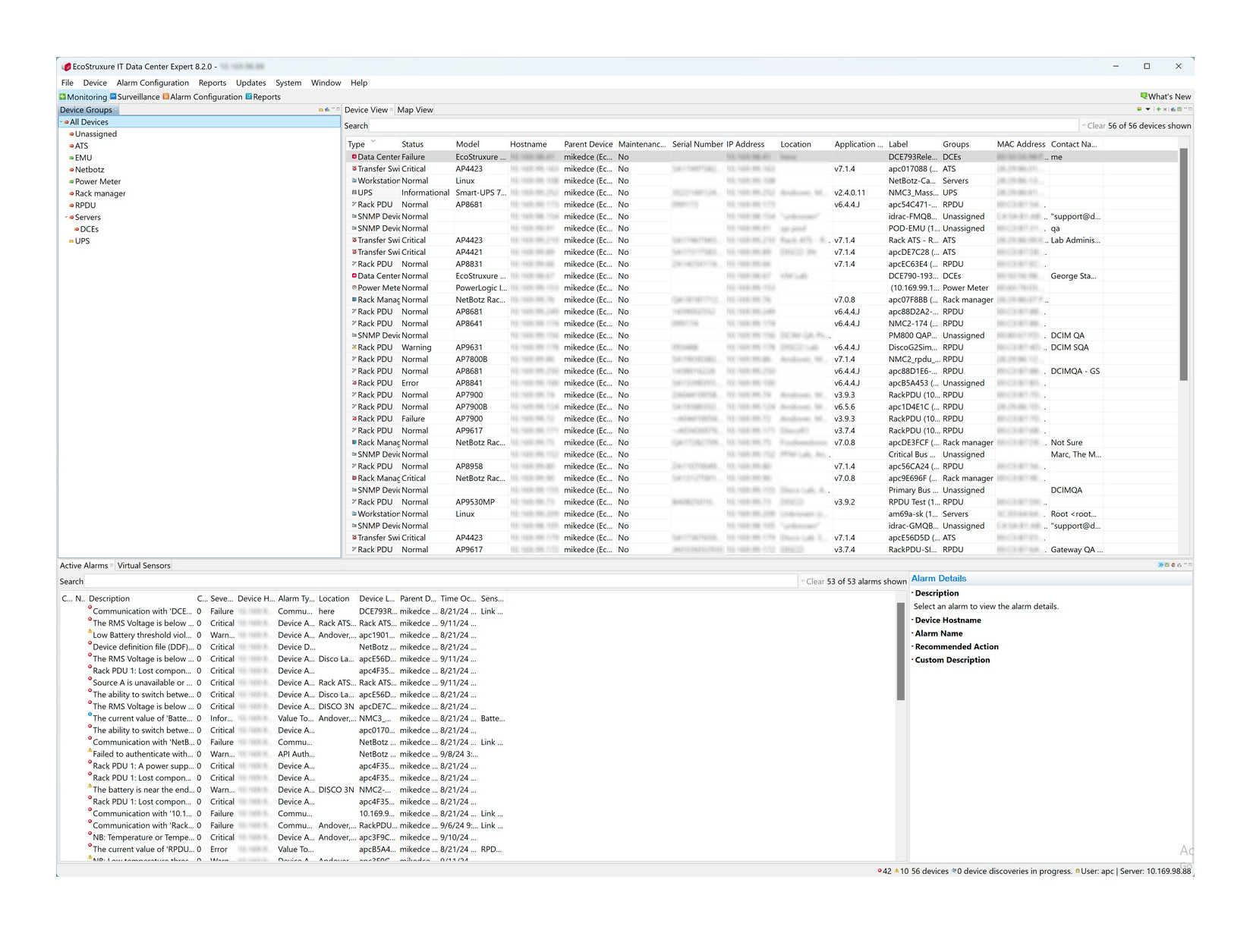Click critical alarms count in status bar
The image size is (1250, 933).
(x=885, y=871)
